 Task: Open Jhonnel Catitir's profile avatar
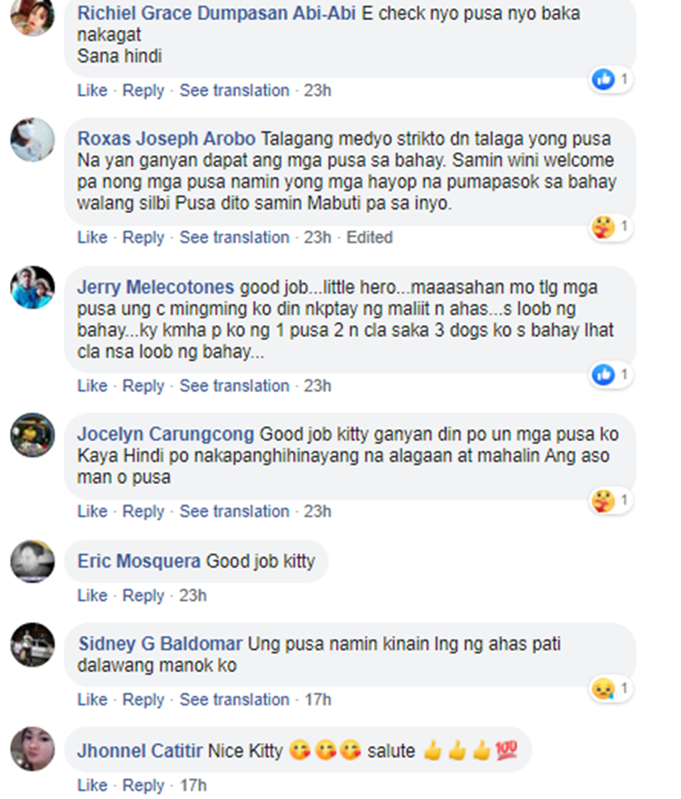coord(33,748)
